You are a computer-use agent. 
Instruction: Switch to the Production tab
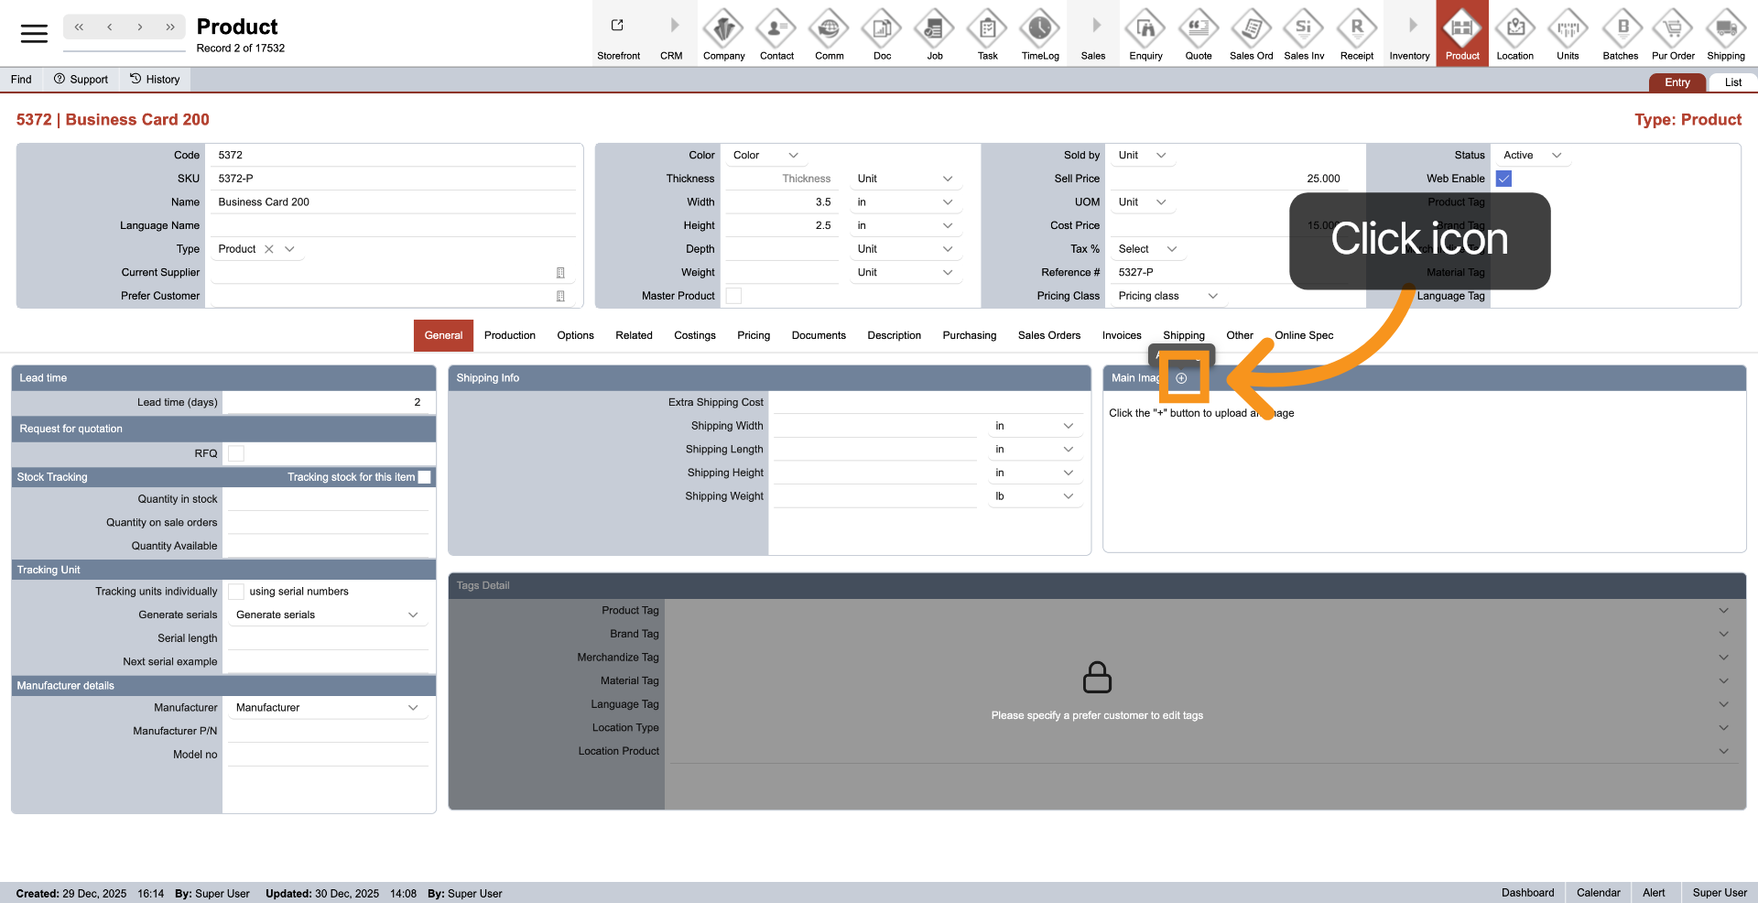pos(509,335)
